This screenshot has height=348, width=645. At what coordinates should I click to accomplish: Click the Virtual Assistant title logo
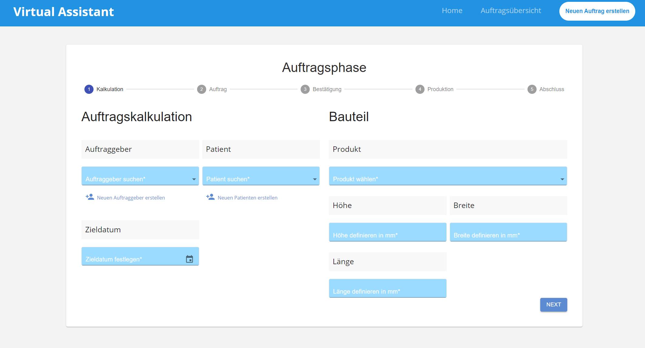click(x=63, y=12)
